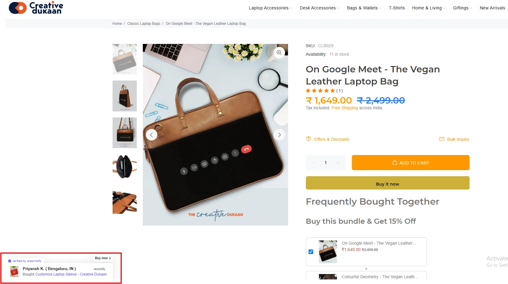Viewport: 508px width, 284px height.
Task: Click the Creative Dukaan logo
Action: 36,8
